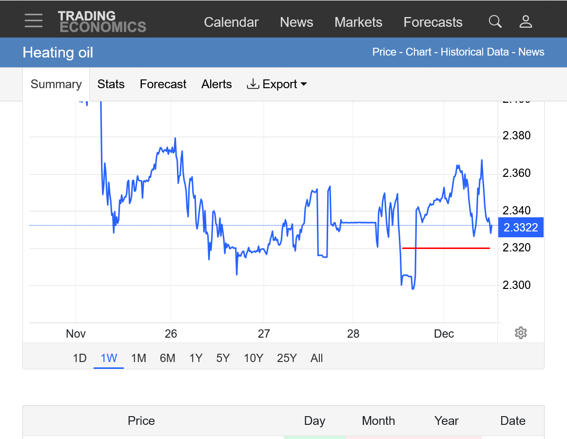Open chart settings gear icon
Image resolution: width=567 pixels, height=439 pixels.
521,333
